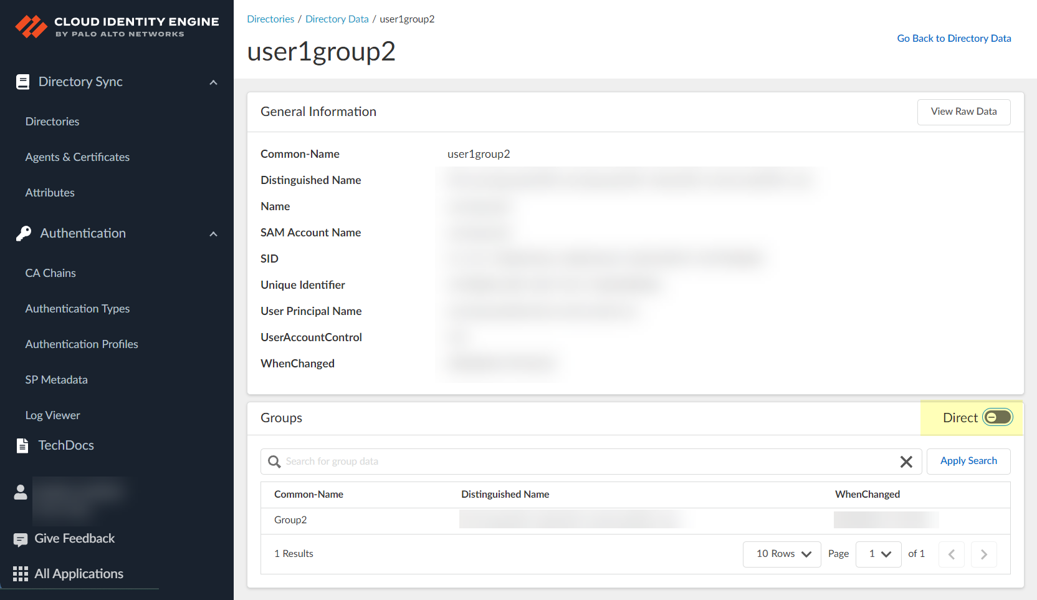Click the Apply Search button

coord(968,461)
